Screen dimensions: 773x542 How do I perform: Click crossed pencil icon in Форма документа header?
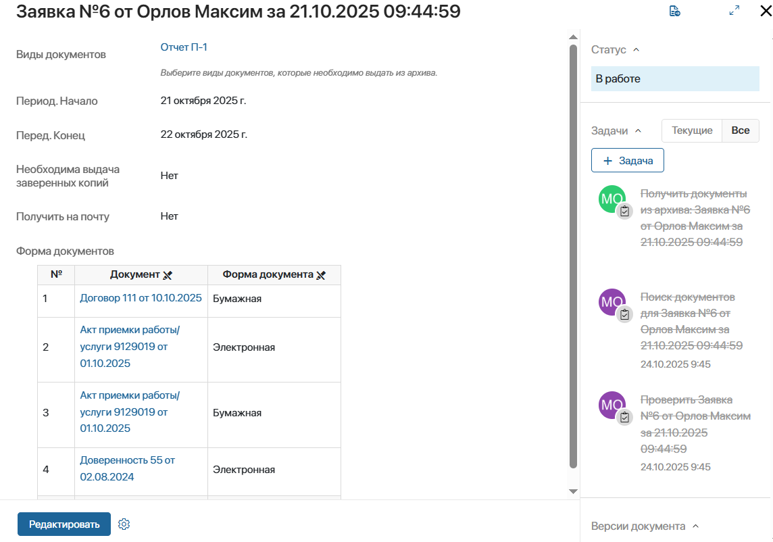[321, 275]
